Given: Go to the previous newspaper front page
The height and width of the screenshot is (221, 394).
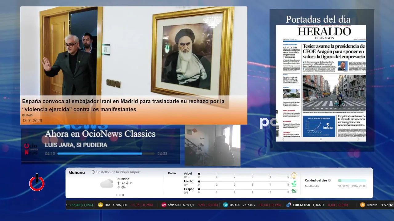Looking at the screenshot, I should click(283, 139).
